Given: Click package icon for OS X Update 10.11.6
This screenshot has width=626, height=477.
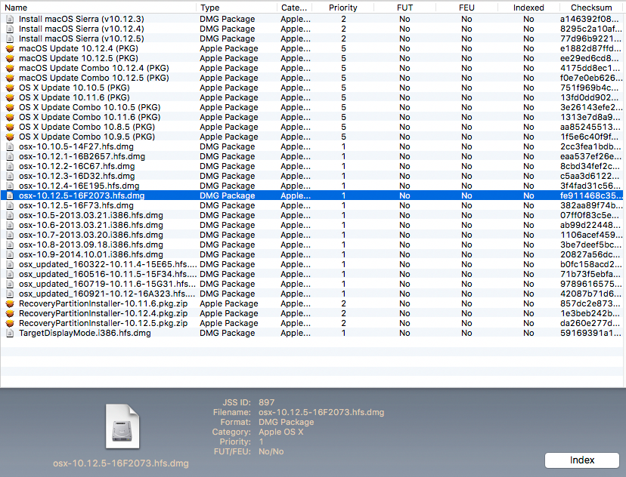Looking at the screenshot, I should (10, 97).
